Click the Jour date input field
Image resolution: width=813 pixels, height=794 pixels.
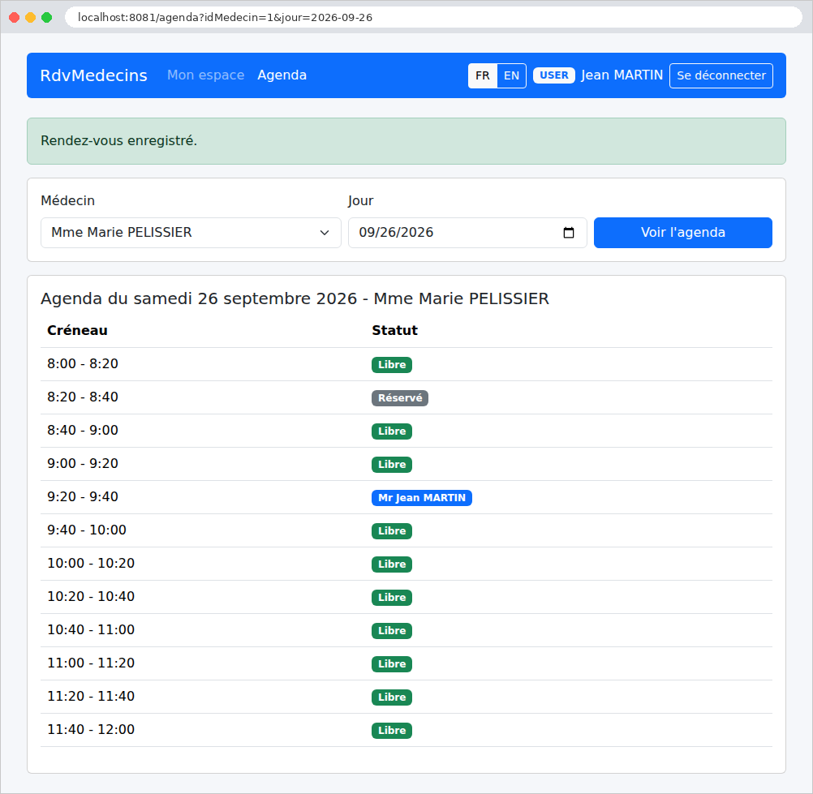point(467,233)
